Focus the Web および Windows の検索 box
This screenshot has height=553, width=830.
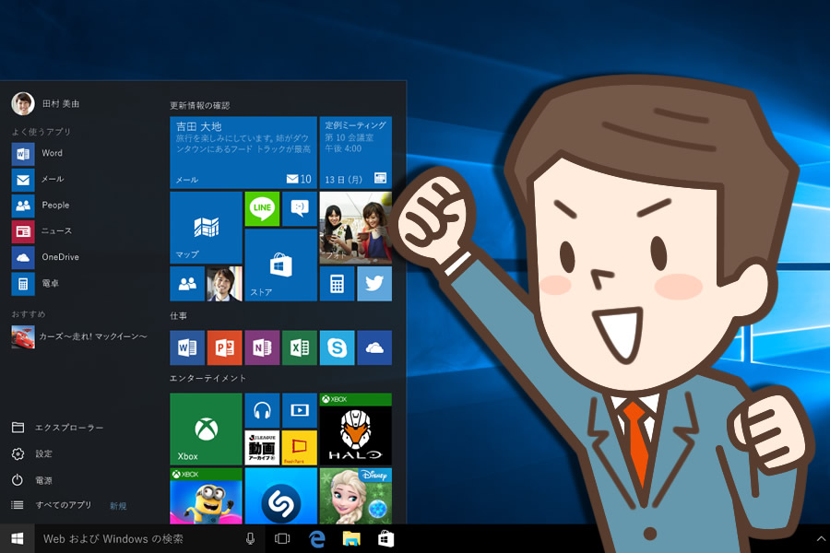pos(149,538)
